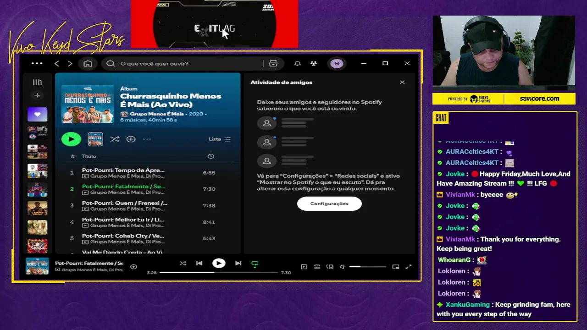The image size is (587, 330).
Task: Click the album preview thumbnail button
Action: tap(95, 139)
